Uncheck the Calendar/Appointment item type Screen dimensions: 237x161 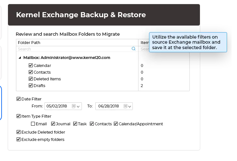pos(116,124)
